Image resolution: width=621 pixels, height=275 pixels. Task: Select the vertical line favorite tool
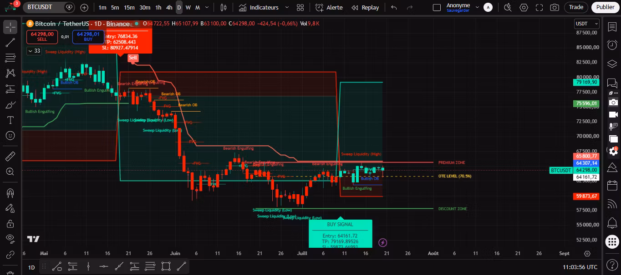[x=88, y=267]
